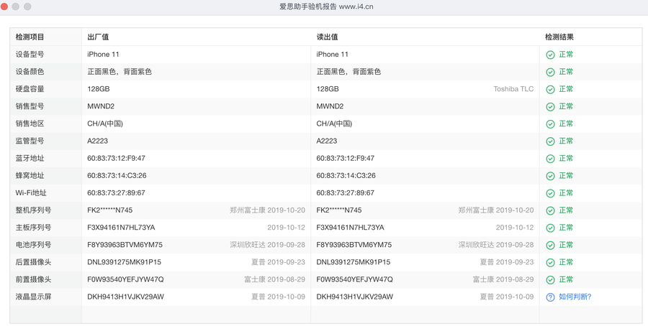Select the 读出值 column header

point(328,37)
